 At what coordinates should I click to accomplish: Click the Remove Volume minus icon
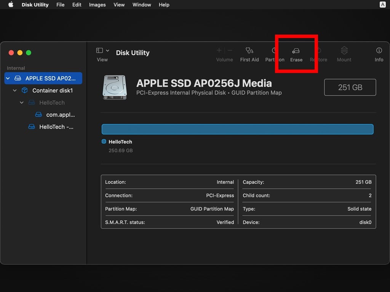pos(230,50)
